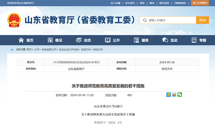
Task: Open 专题 special topics navigation item
Action: tap(199, 40)
